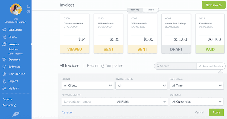This screenshot has width=227, height=119.
Task: Click the Dot profile avatar picture
Action: (x=16, y=10)
